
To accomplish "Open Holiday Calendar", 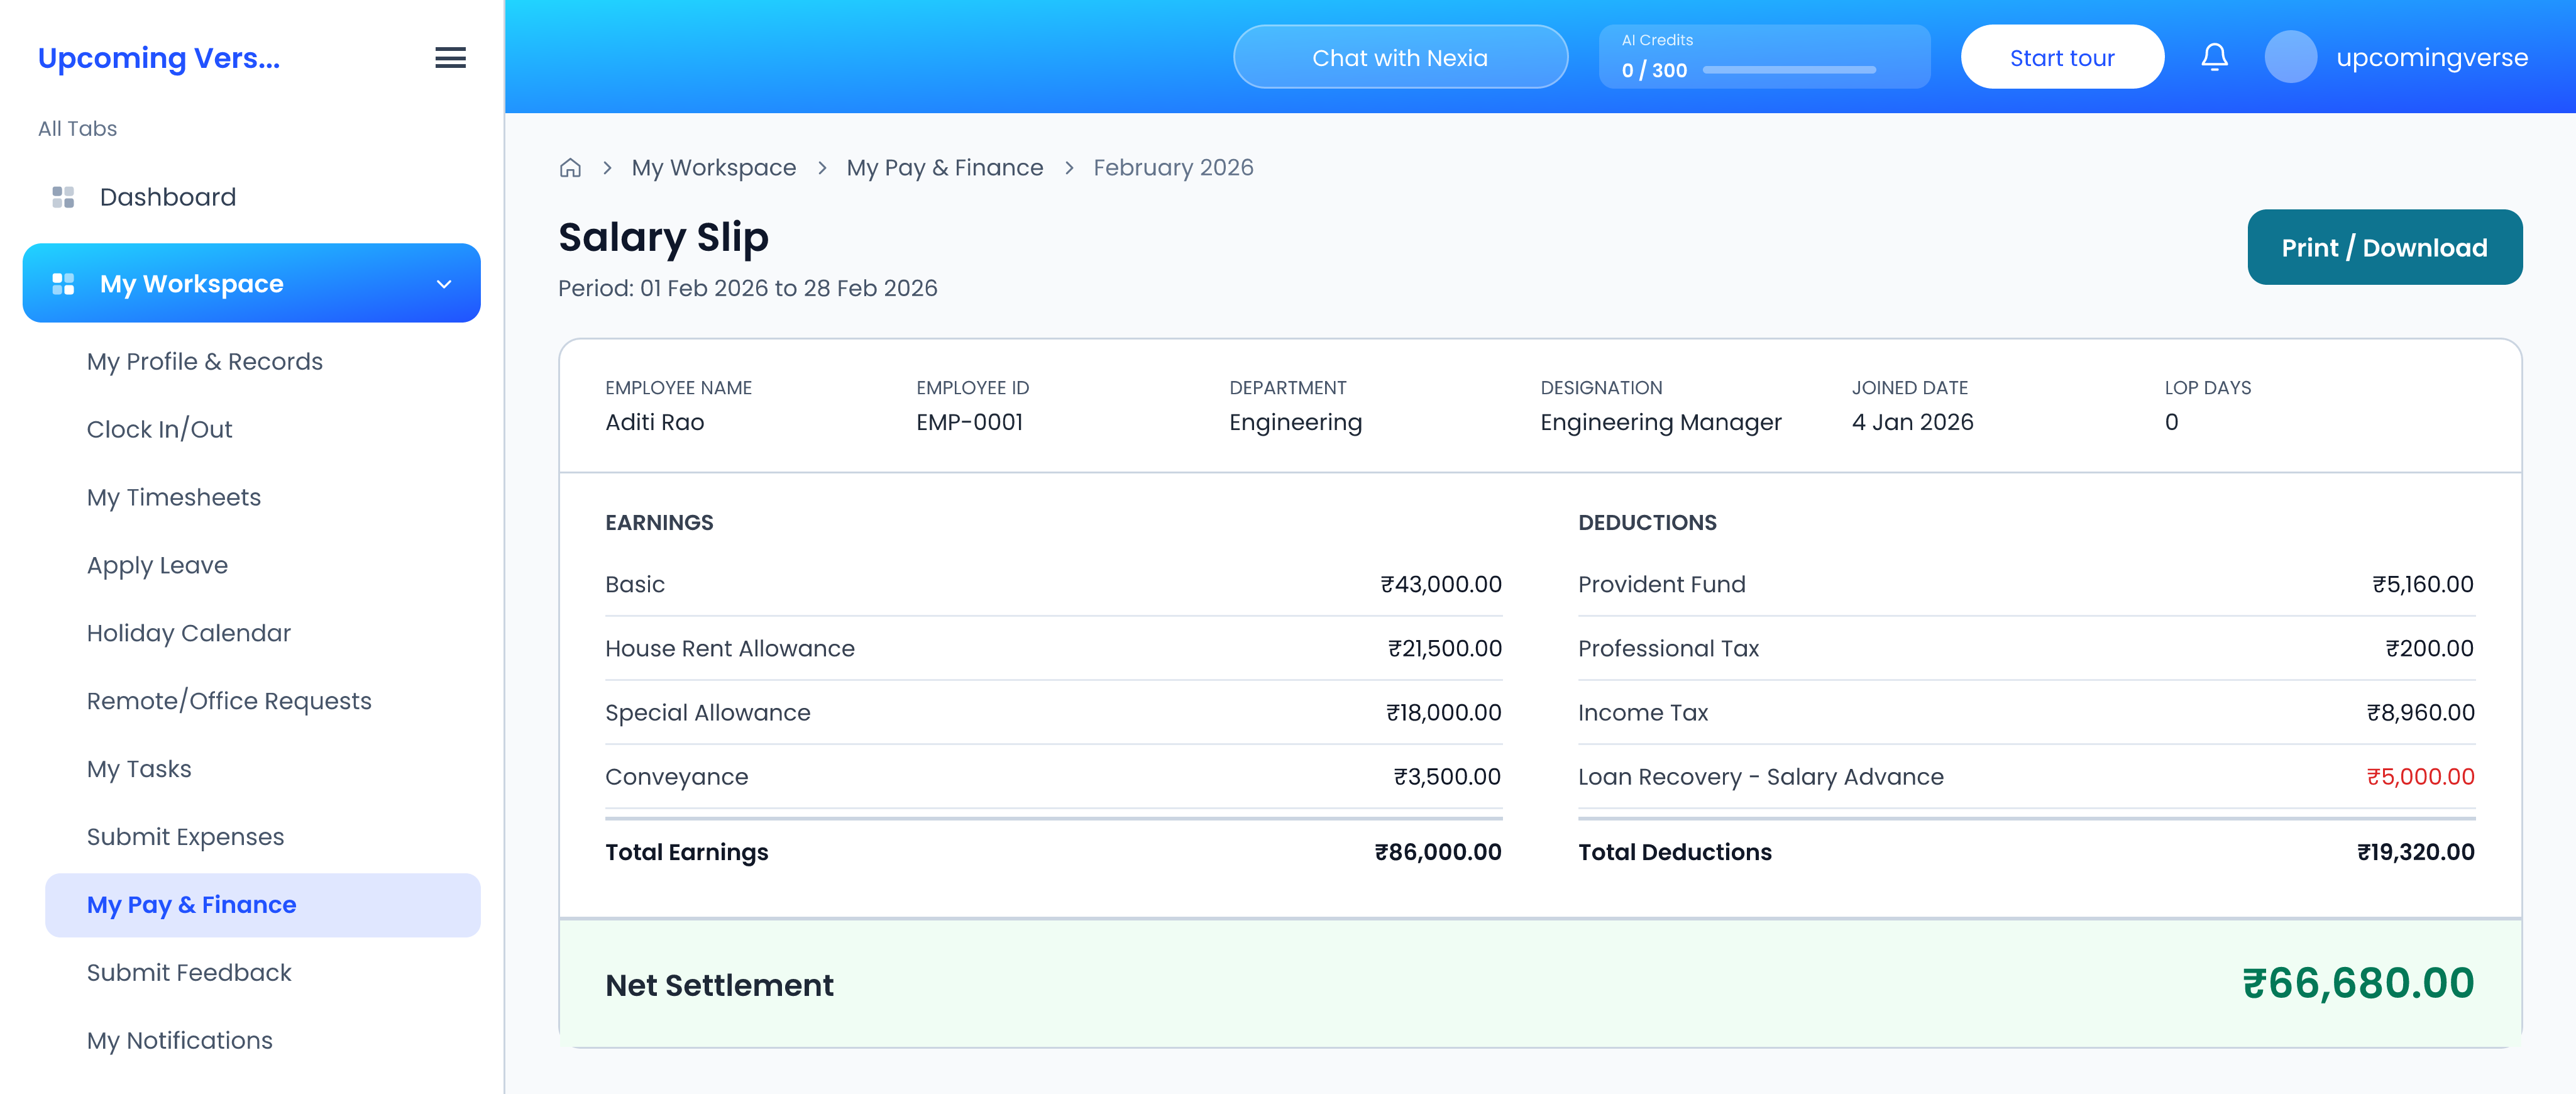I will click(x=188, y=633).
